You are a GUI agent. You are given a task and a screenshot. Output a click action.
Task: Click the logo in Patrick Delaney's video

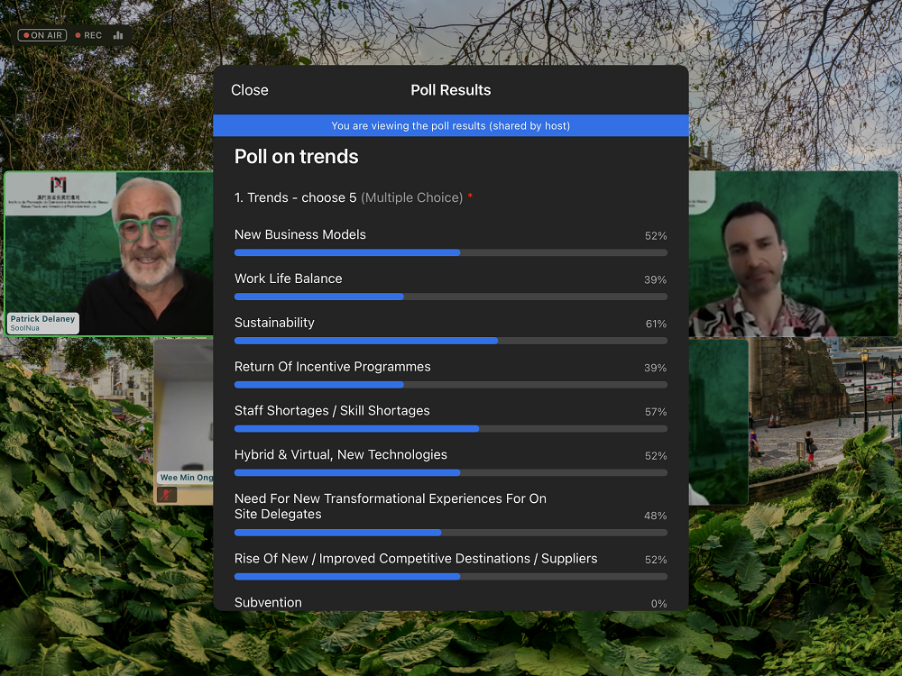pyautogui.click(x=59, y=184)
